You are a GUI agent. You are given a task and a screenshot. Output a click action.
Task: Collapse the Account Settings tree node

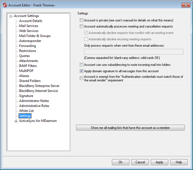(x=11, y=16)
